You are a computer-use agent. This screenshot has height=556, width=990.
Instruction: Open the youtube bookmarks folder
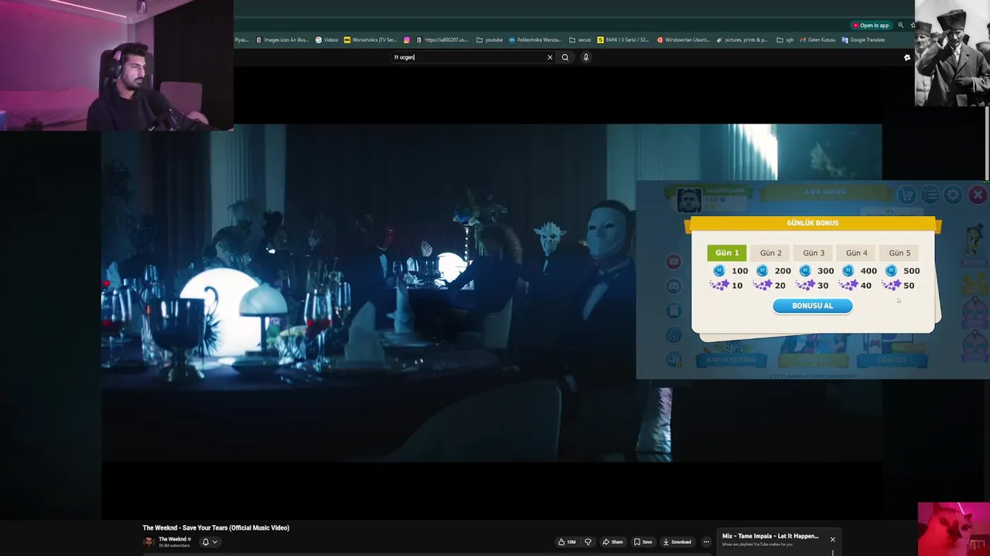(490, 40)
